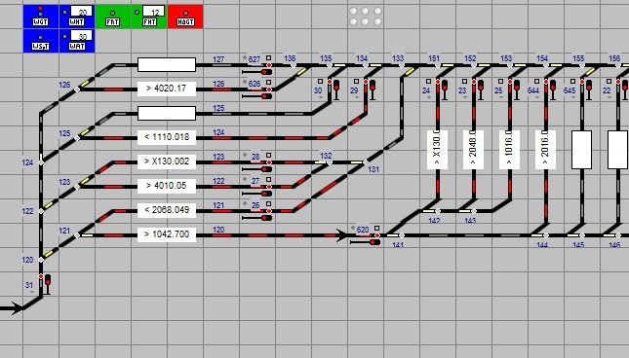
Task: Click the signal 26 icon on track 121
Action: pos(257,218)
